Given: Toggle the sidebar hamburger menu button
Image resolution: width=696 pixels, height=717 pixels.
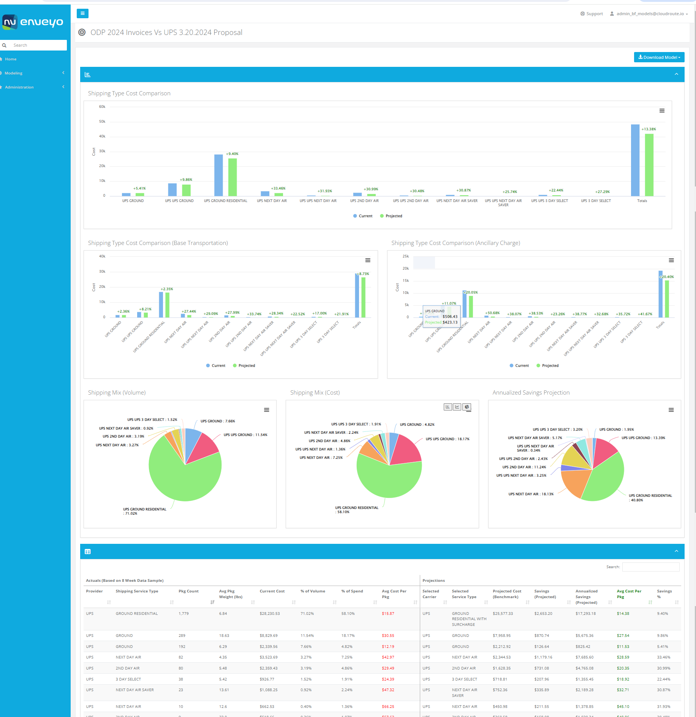Looking at the screenshot, I should (x=82, y=13).
